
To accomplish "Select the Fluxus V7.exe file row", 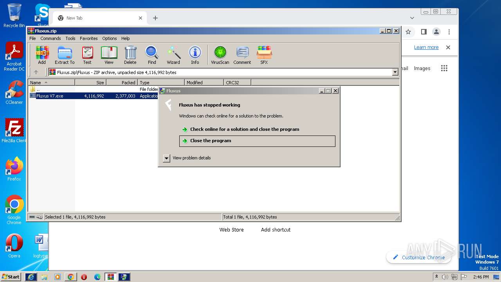I will point(94,96).
